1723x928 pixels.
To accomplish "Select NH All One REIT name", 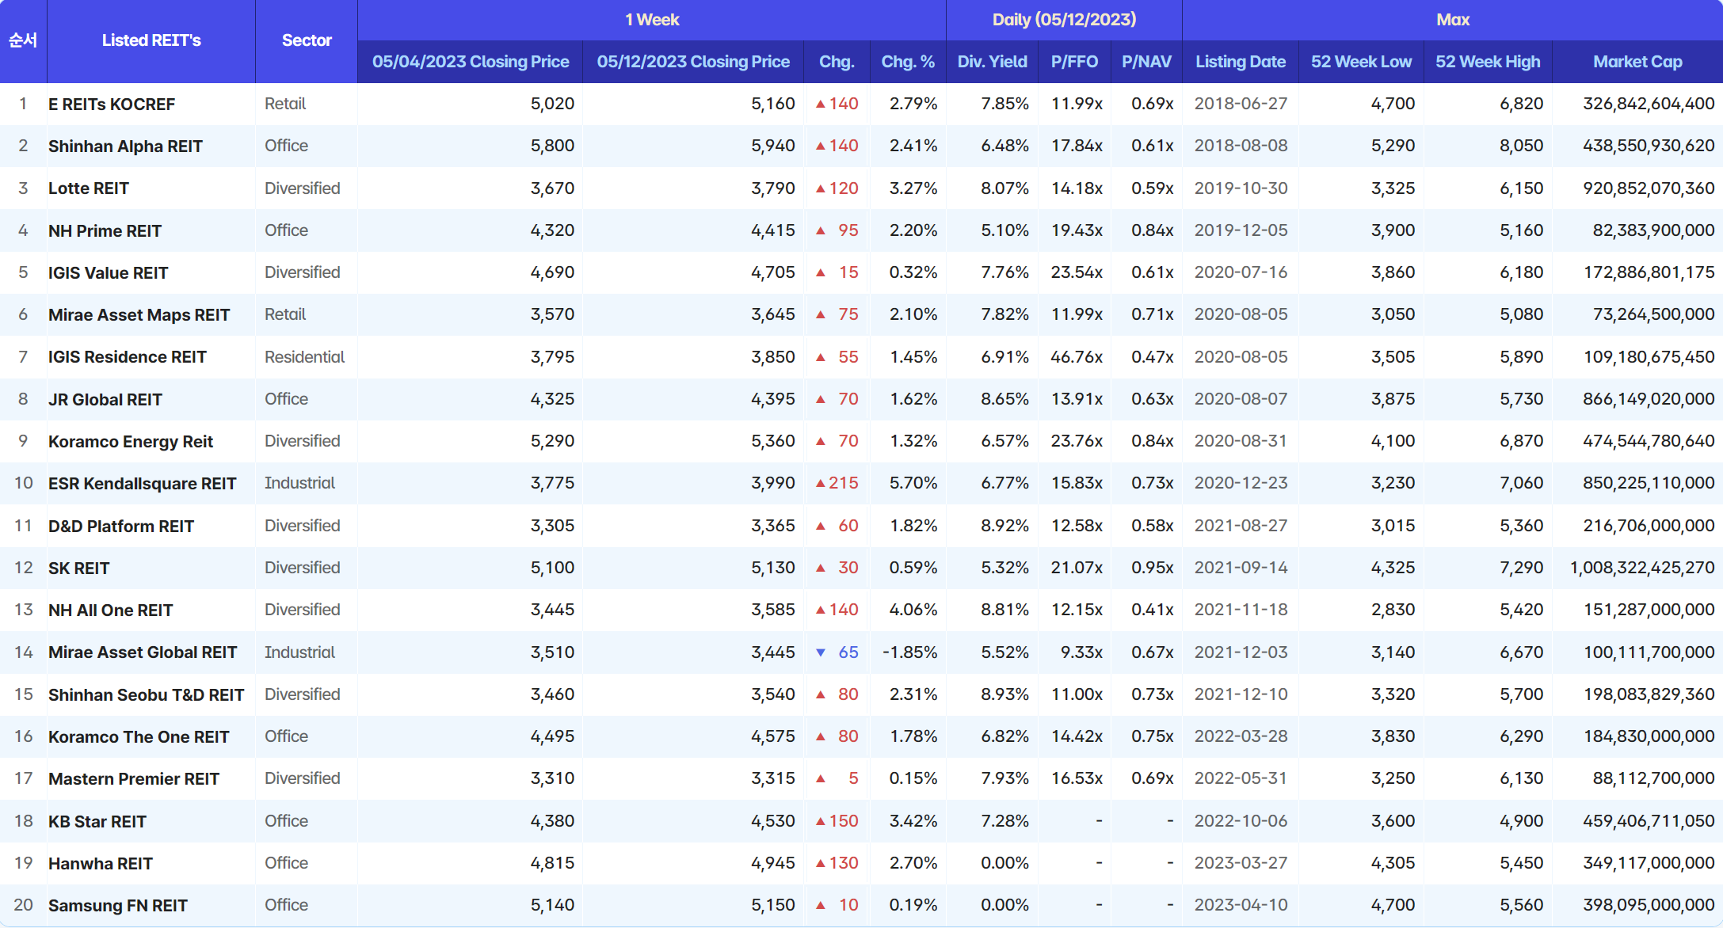I will [x=110, y=610].
